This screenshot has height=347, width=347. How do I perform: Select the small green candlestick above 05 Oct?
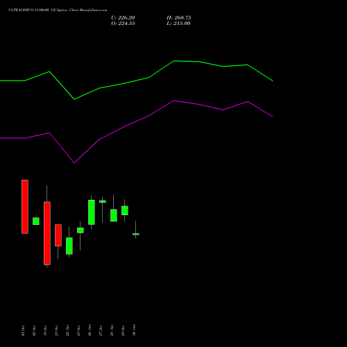[36, 221]
